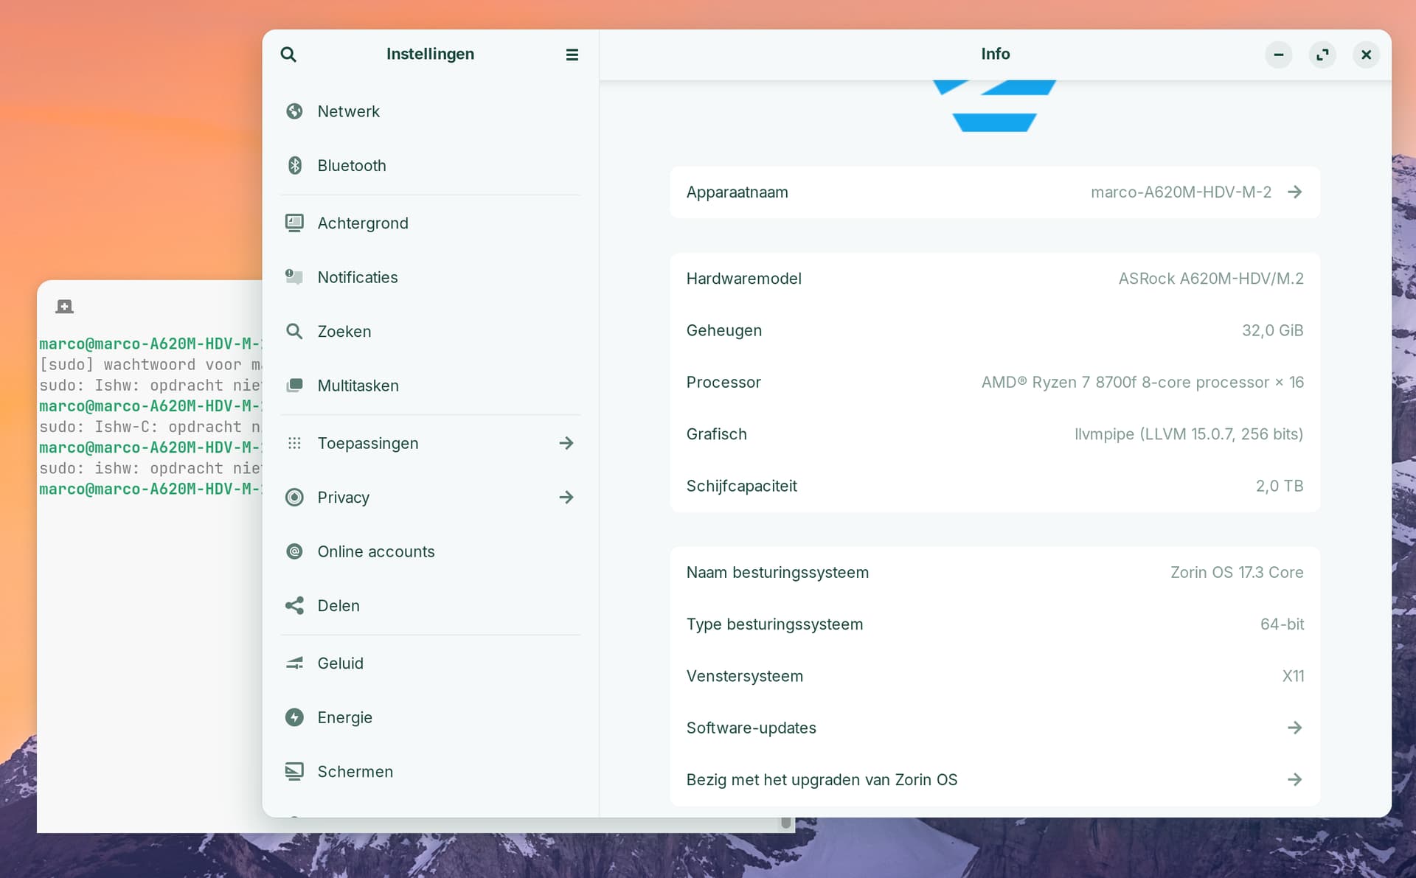
Task: Click the Notificaties bell icon
Action: (x=294, y=277)
